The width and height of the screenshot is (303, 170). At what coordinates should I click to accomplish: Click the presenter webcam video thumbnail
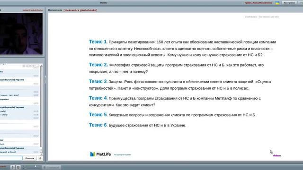click(x=21, y=34)
